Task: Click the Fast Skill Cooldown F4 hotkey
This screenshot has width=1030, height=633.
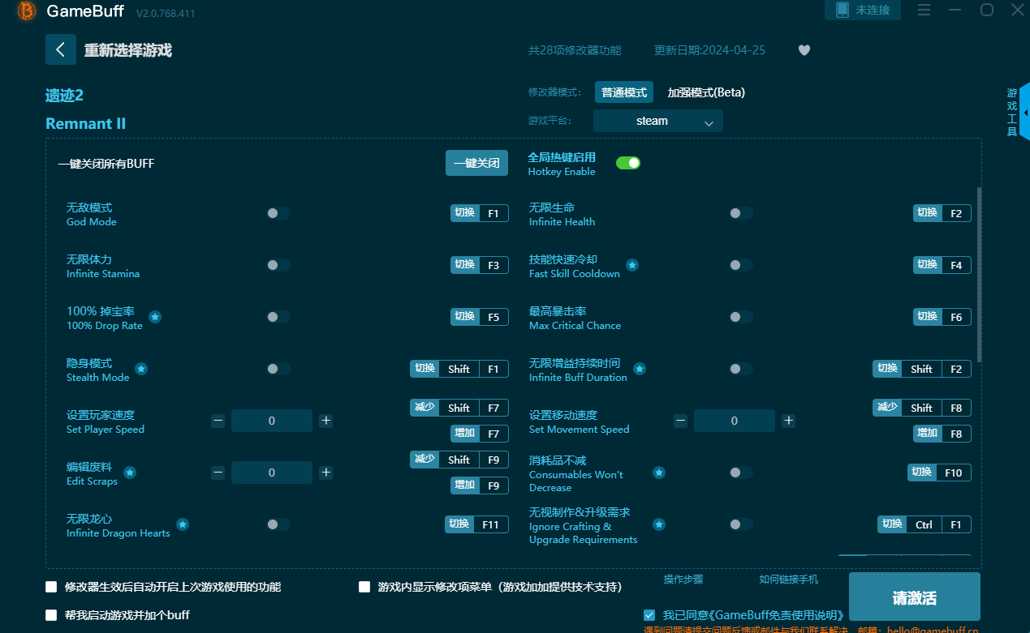Action: [942, 265]
